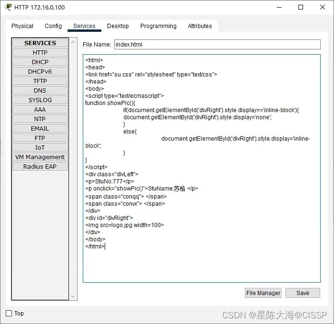The height and width of the screenshot is (324, 334).
Task: Click the 'else{' line in the code
Action: 130,132
